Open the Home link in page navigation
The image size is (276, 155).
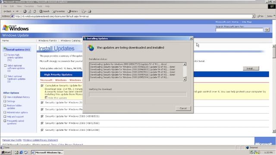[5, 40]
